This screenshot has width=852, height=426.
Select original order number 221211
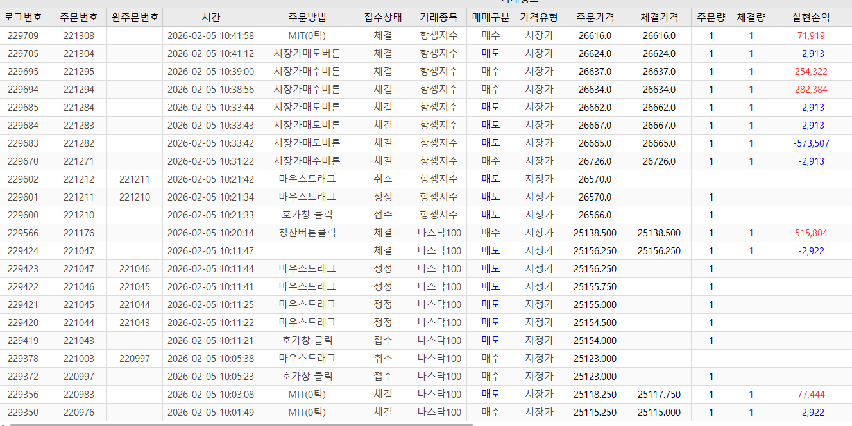click(135, 179)
